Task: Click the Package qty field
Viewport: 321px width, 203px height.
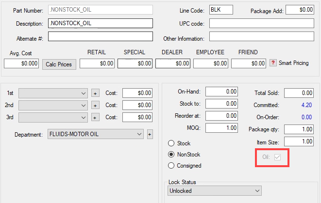Action: 299,129
